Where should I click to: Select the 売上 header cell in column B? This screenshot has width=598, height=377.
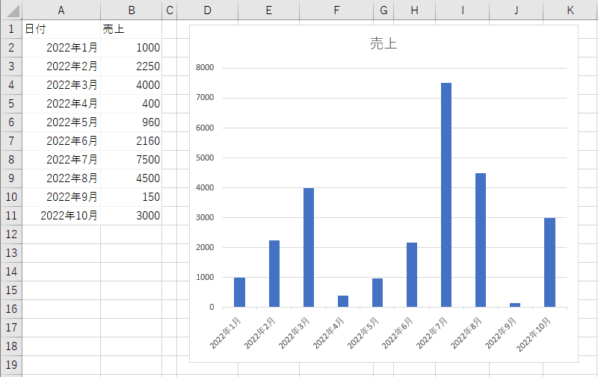point(131,29)
